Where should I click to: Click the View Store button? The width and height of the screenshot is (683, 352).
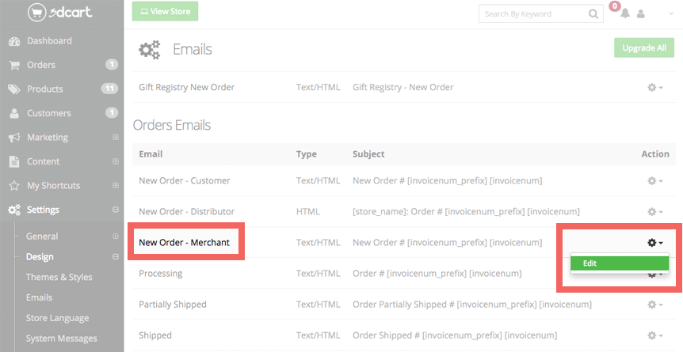[x=165, y=11]
